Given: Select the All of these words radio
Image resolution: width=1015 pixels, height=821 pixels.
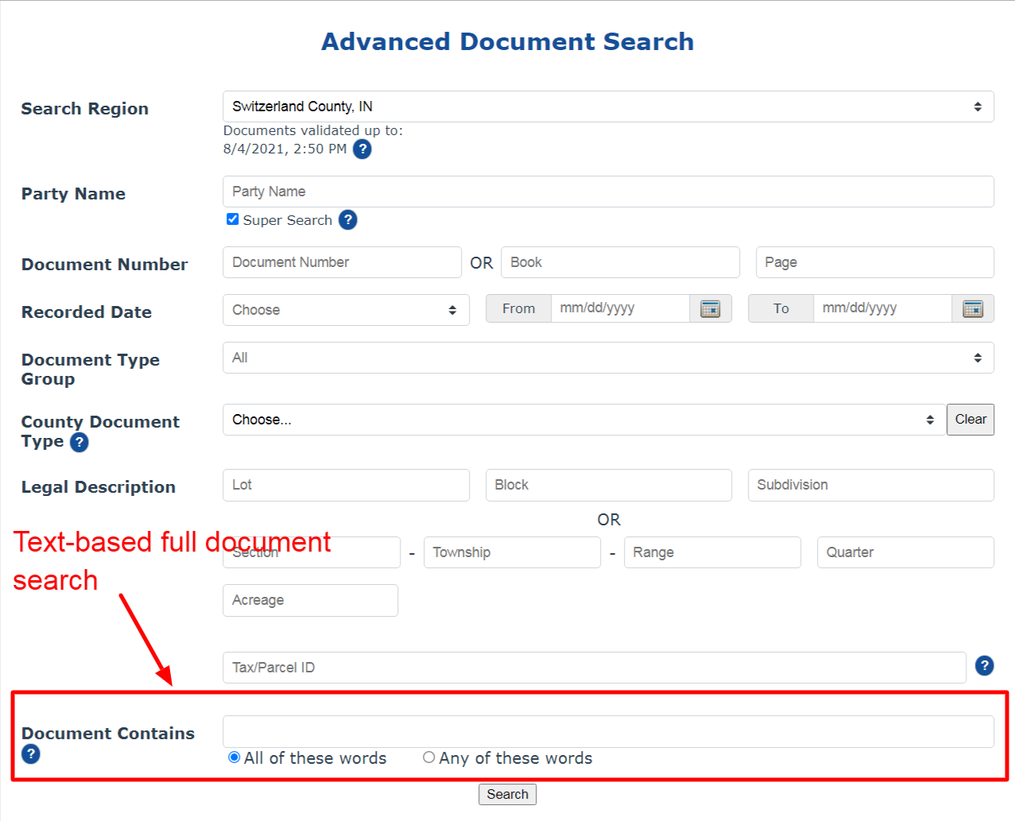Looking at the screenshot, I should (x=233, y=757).
